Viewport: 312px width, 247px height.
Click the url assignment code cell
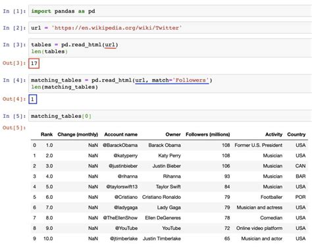pos(170,28)
